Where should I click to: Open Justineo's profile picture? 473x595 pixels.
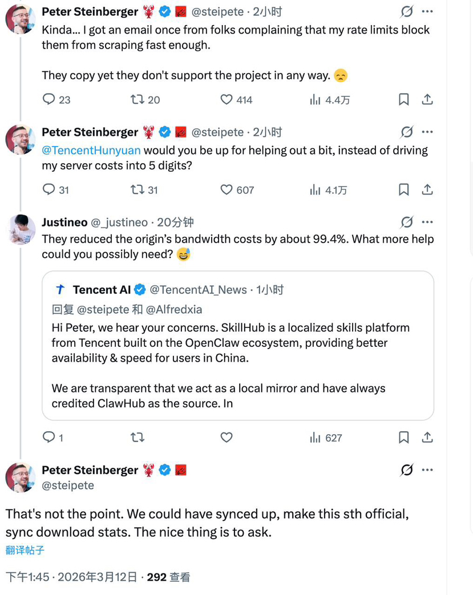pos(20,230)
